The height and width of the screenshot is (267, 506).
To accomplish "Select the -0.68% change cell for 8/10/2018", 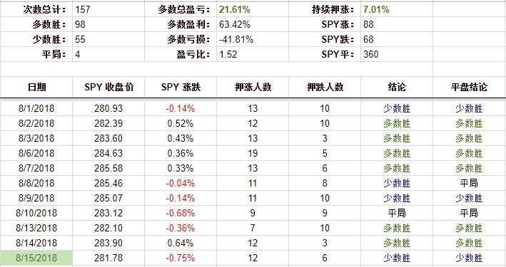I will click(x=181, y=213).
